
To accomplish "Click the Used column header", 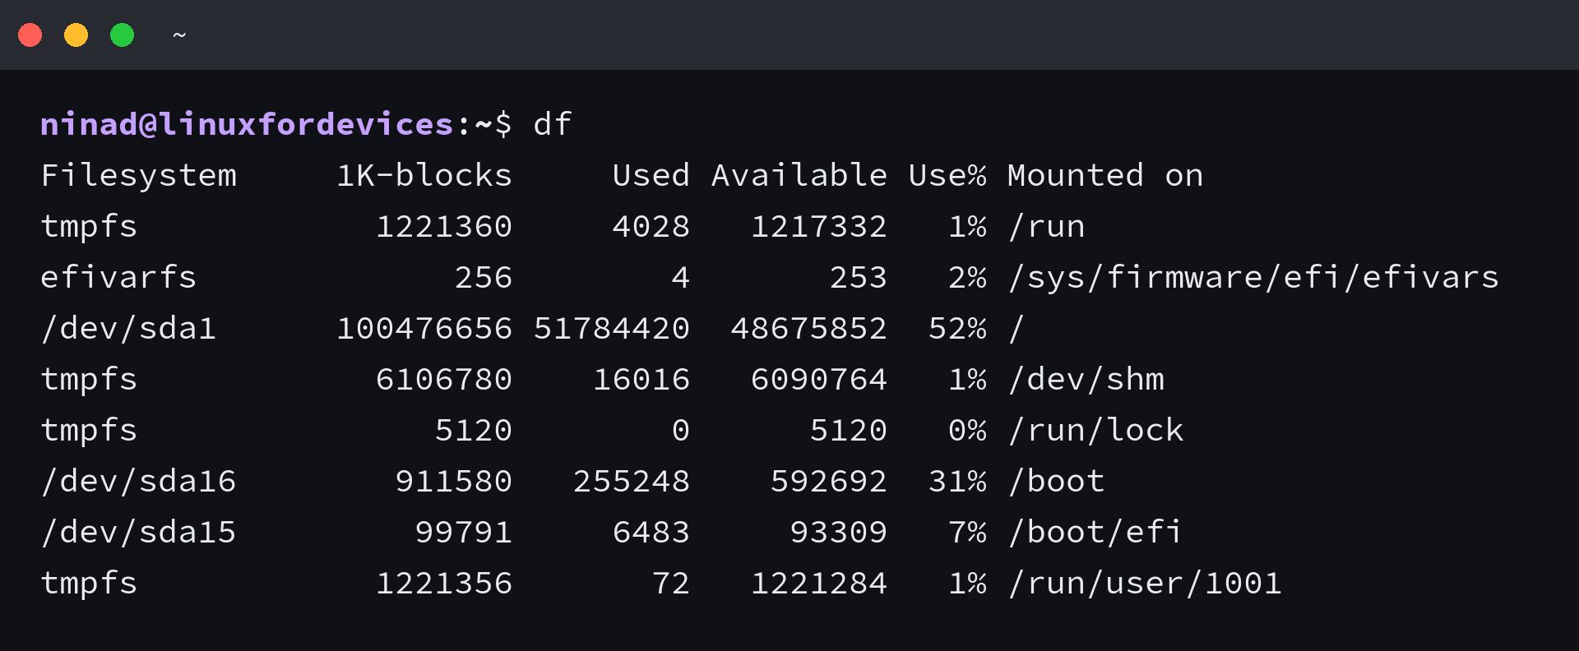I will tap(651, 175).
